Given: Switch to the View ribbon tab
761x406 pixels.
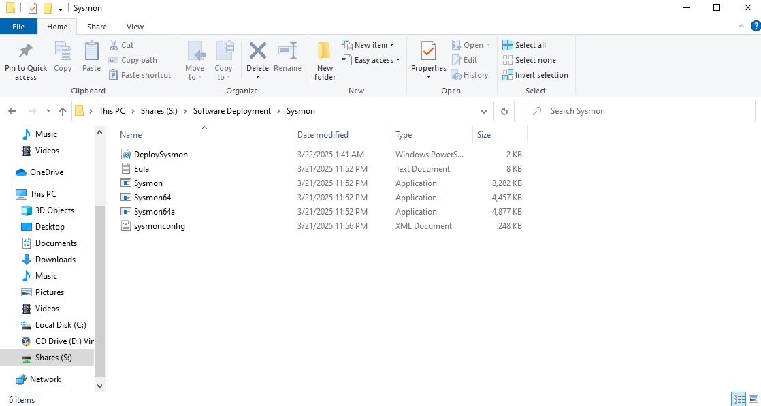Looking at the screenshot, I should pos(135,27).
